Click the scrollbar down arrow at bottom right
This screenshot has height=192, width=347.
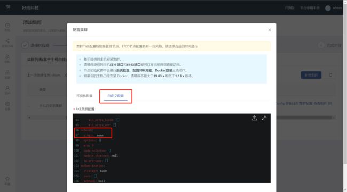pyautogui.click(x=345, y=190)
